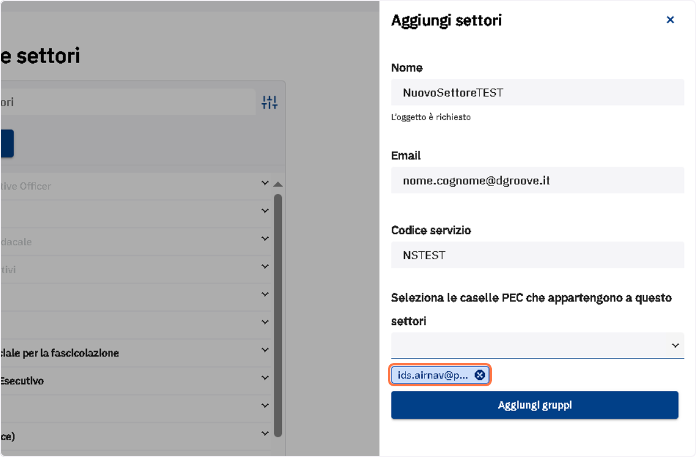Select the fascicolazione list row text

coord(60,353)
